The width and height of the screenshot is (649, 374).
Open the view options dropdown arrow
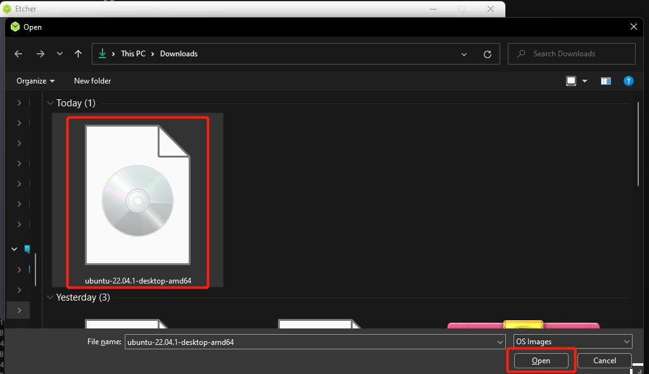point(585,81)
